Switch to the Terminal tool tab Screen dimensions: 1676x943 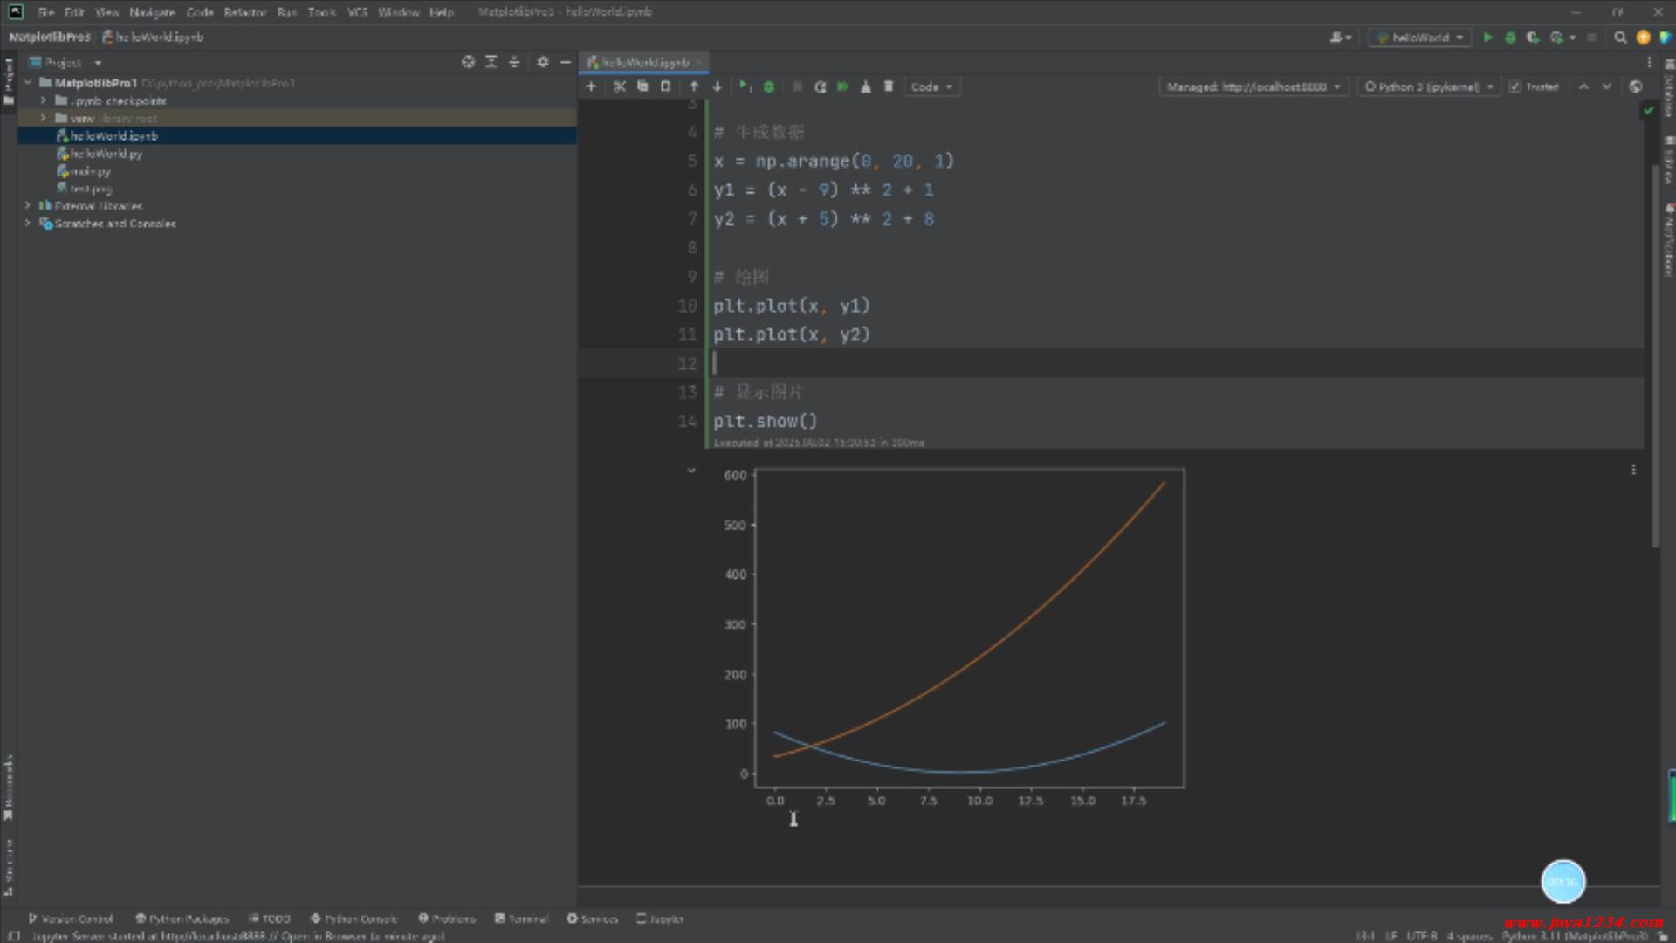click(x=521, y=919)
